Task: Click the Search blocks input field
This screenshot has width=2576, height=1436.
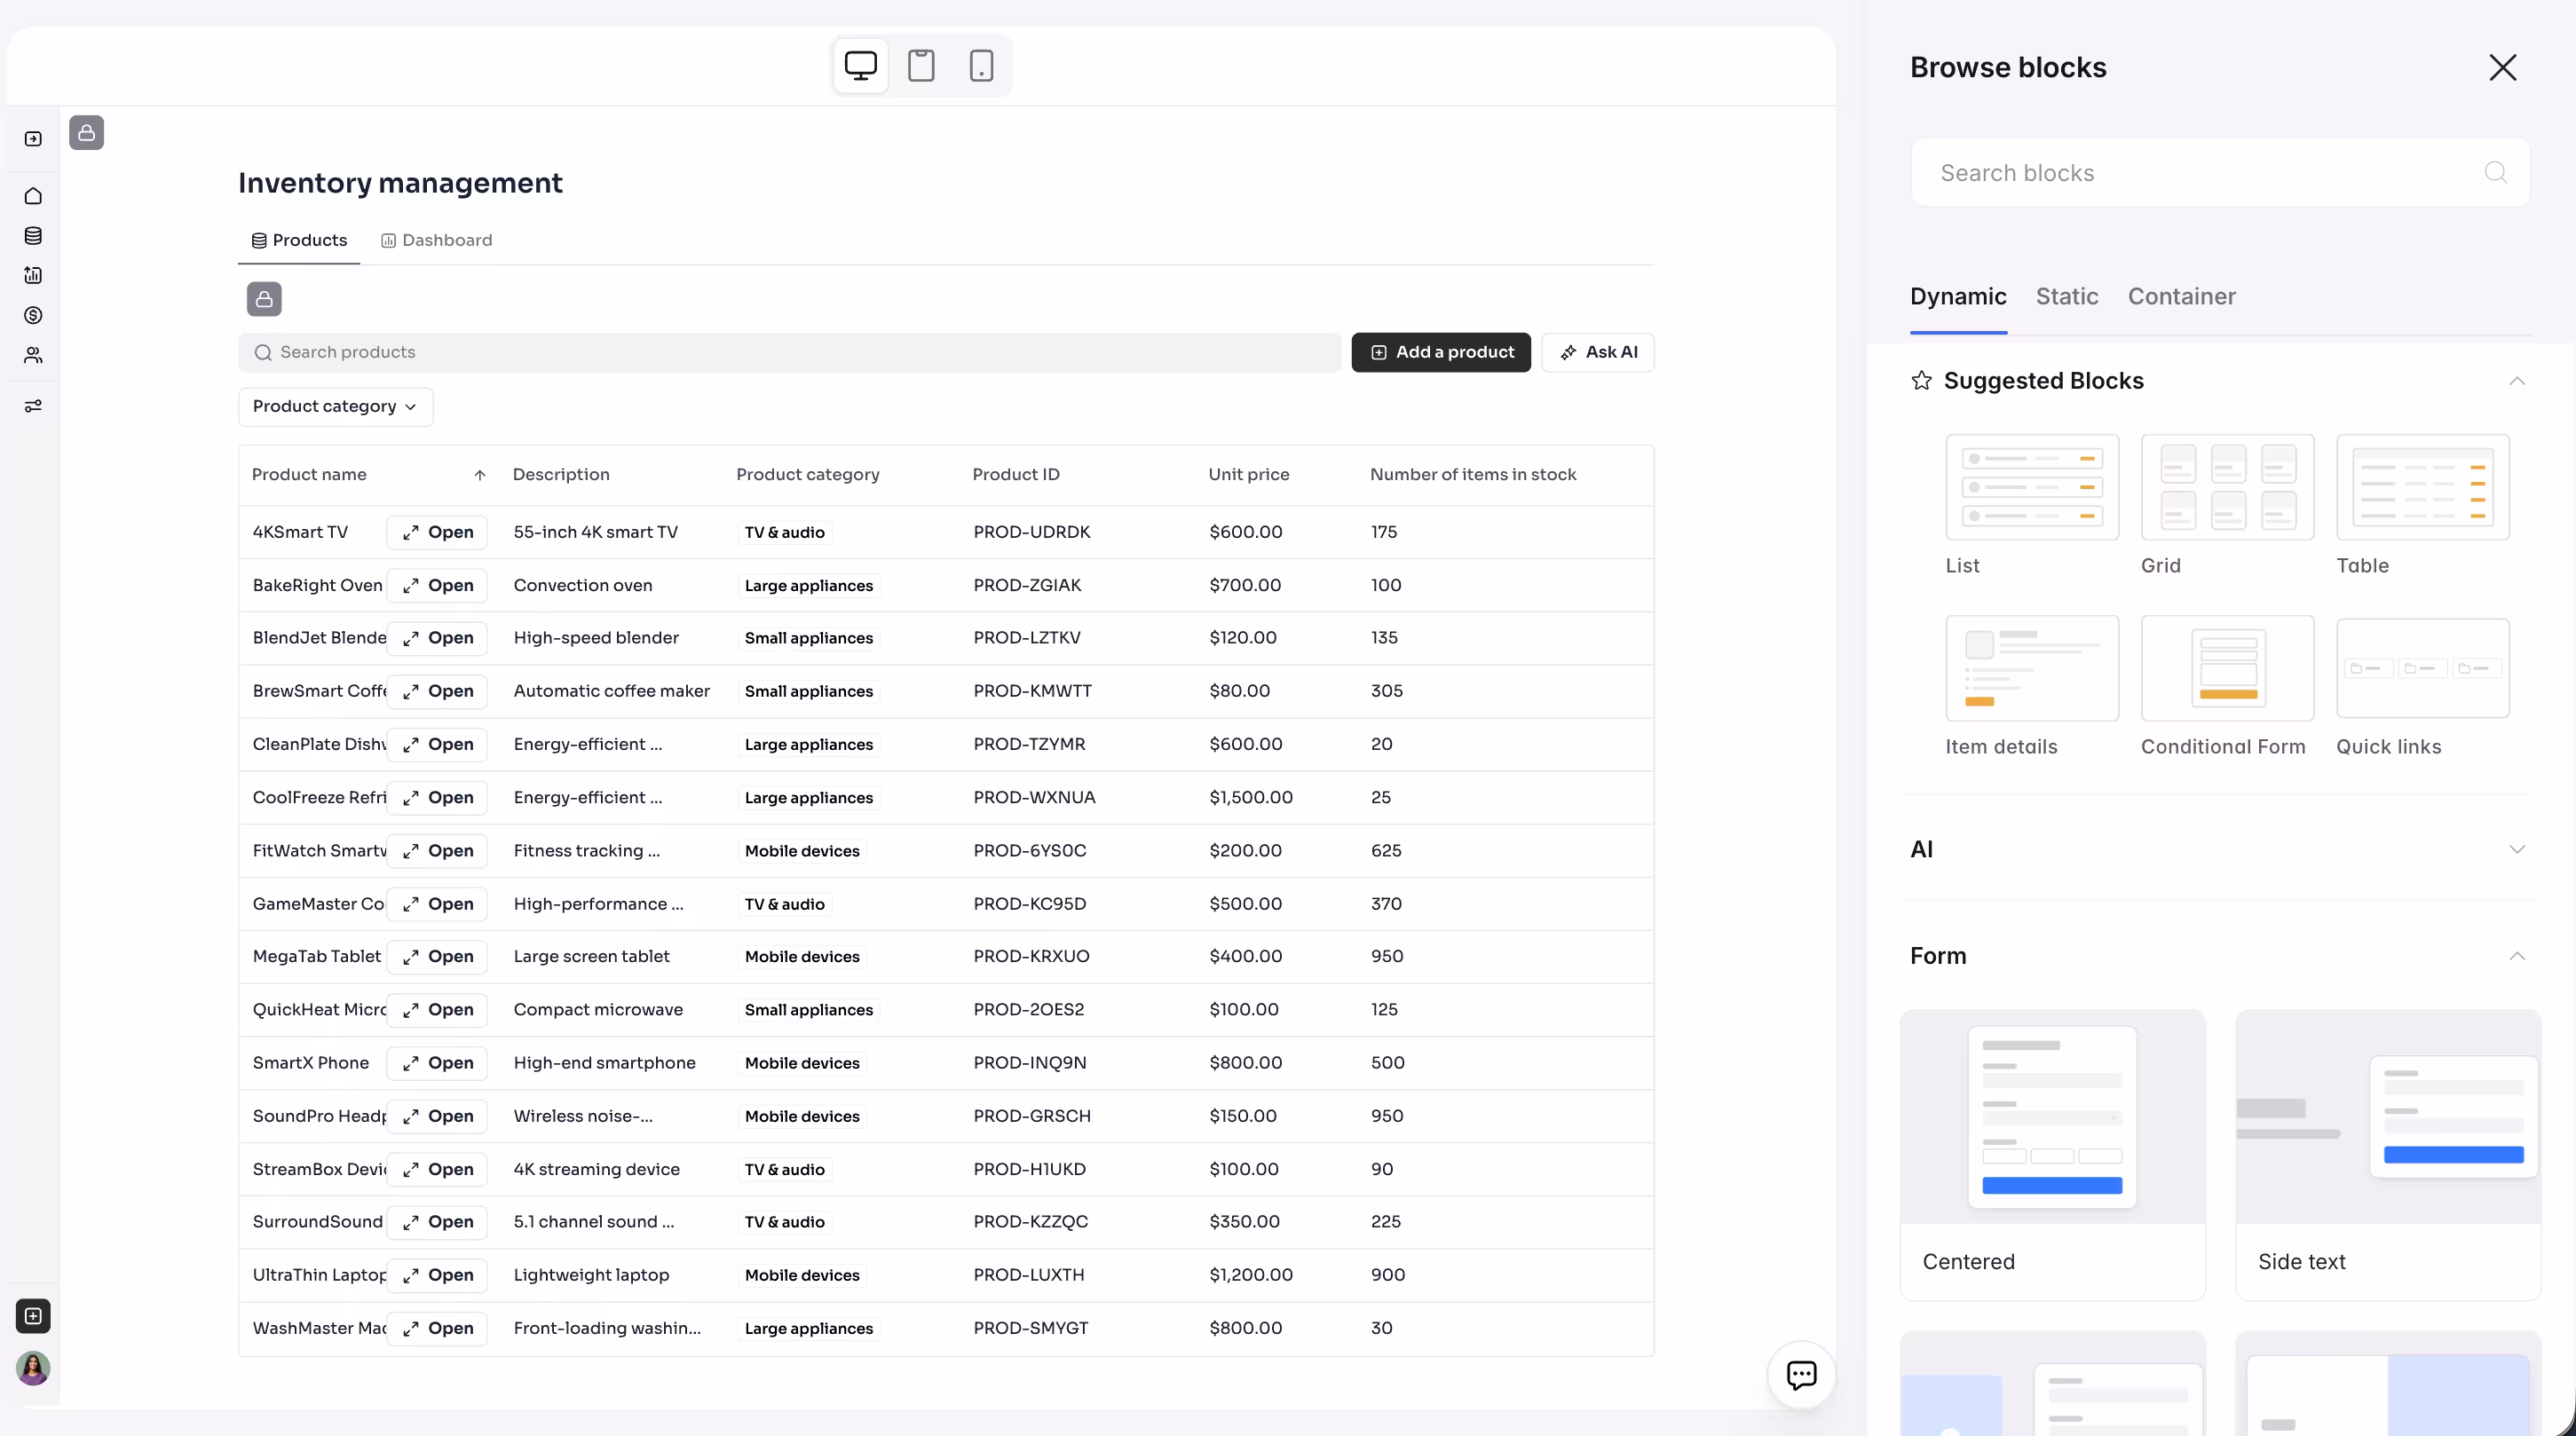Action: (x=2200, y=173)
